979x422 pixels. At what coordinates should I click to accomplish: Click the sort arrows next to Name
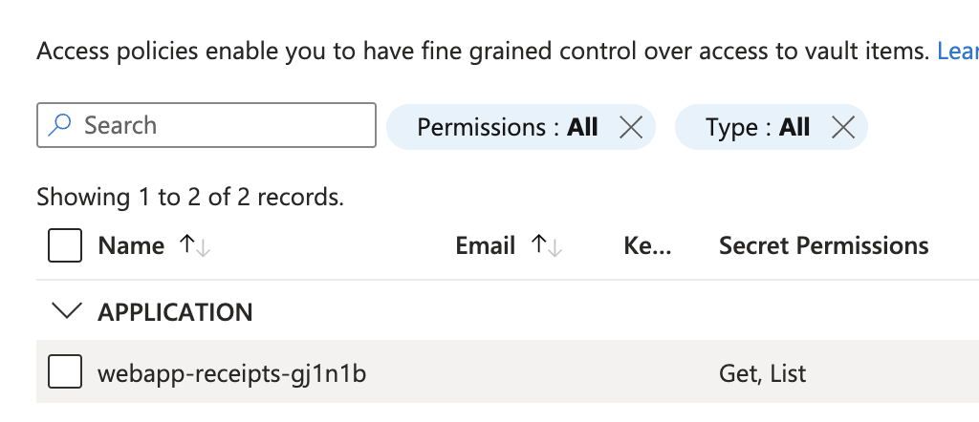coord(195,246)
